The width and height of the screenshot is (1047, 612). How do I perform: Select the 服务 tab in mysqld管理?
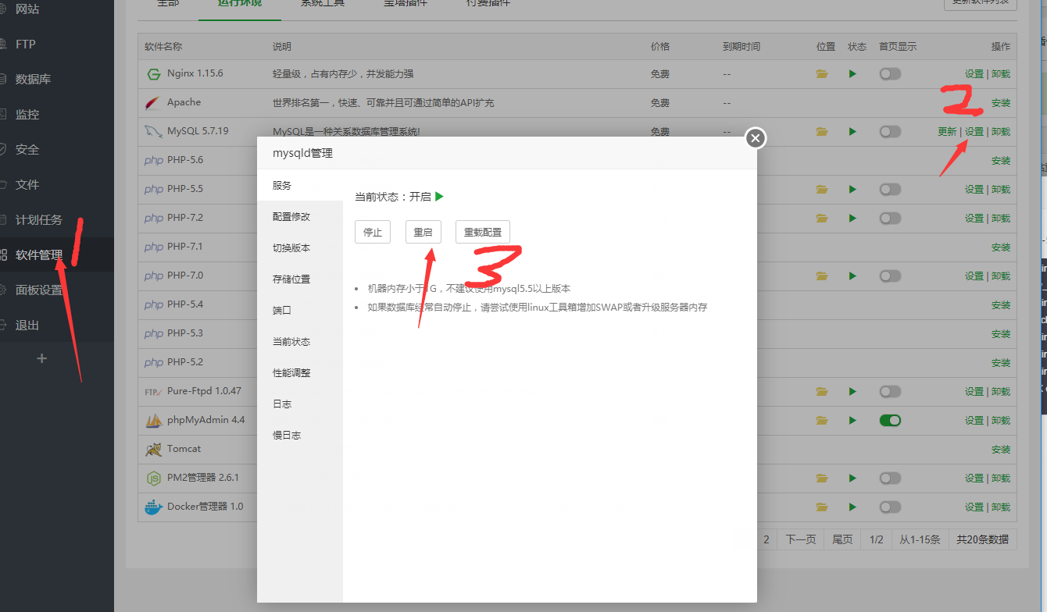[x=300, y=186]
